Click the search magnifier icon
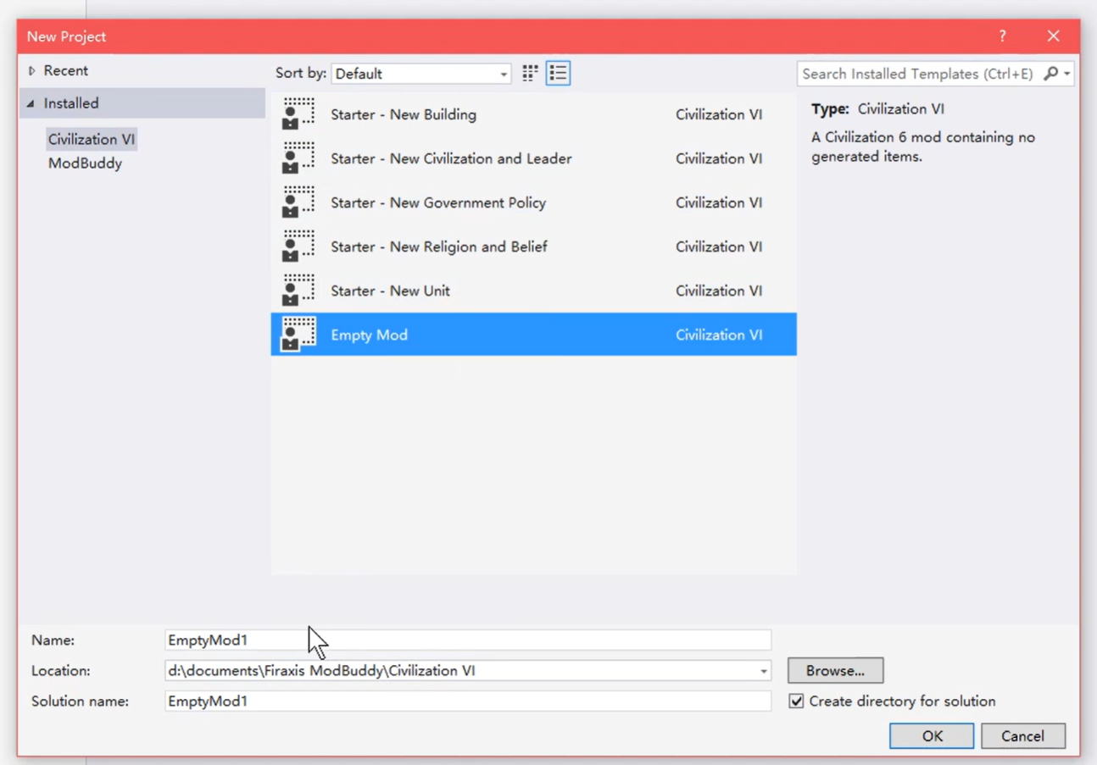Viewport: 1097px width, 765px height. click(1050, 74)
